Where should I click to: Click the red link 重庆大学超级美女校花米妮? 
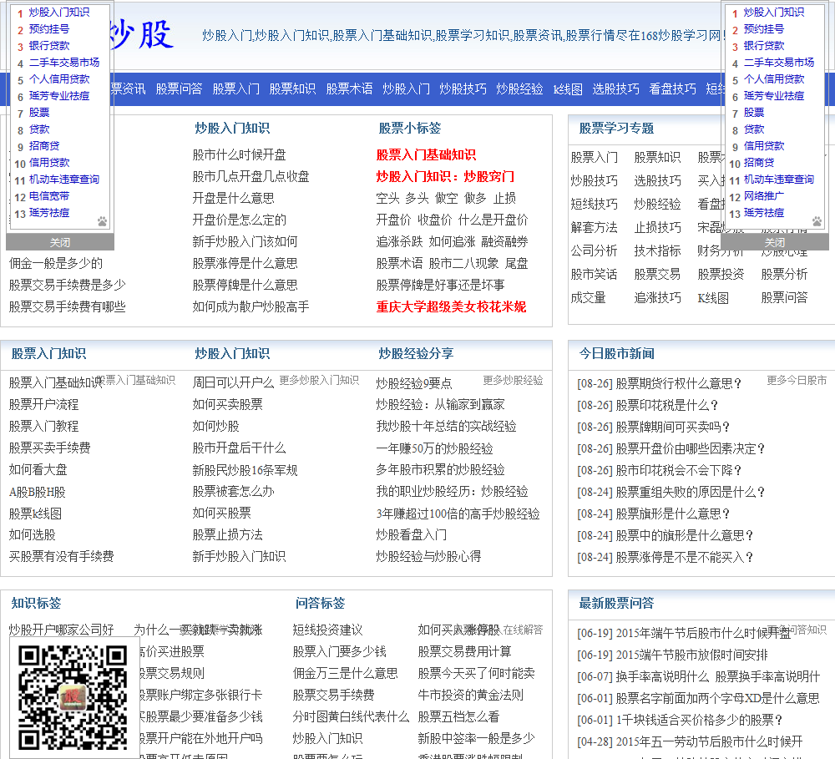click(451, 306)
